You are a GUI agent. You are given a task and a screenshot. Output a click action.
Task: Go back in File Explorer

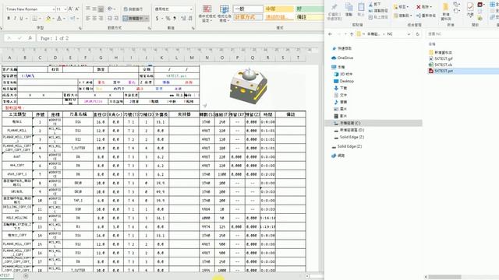(x=331, y=34)
